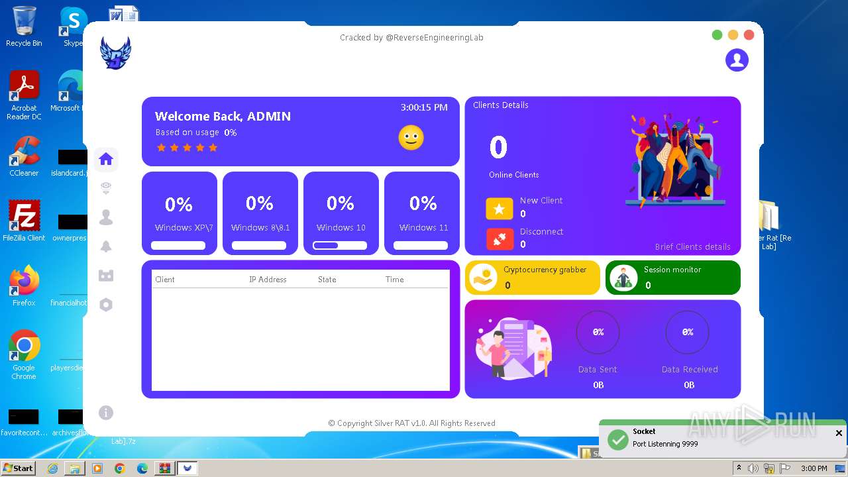Click the Welcome Back, ADMIN heading
Image resolution: width=848 pixels, height=477 pixels.
click(x=223, y=117)
